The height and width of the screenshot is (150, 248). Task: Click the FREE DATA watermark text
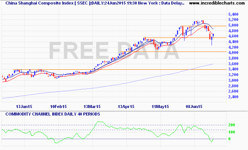tap(113, 51)
